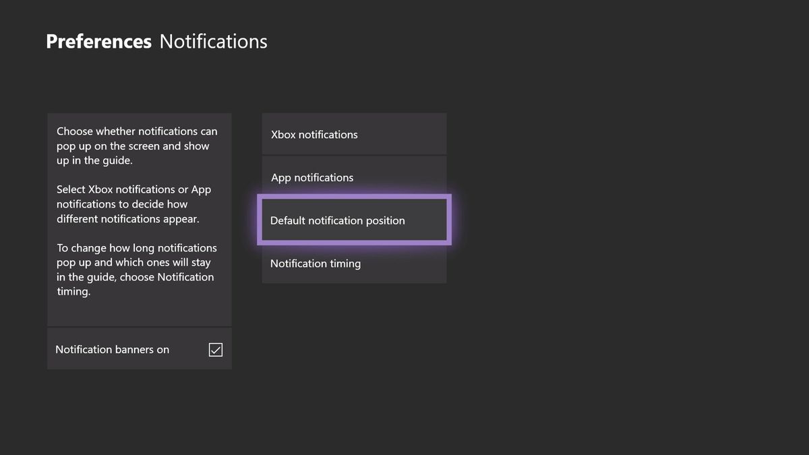Screen dimensions: 809x455
Task: Select the Preferences title text
Action: pyautogui.click(x=98, y=41)
